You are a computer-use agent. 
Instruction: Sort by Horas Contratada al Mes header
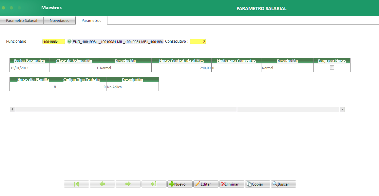click(x=181, y=61)
